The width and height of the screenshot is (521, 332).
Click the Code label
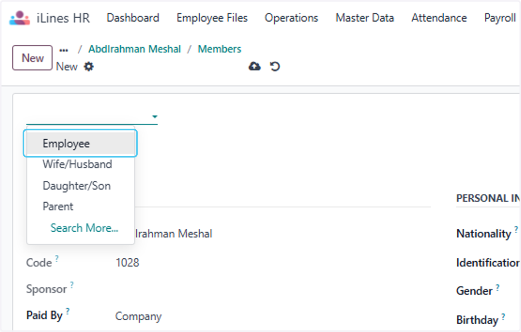pos(39,263)
